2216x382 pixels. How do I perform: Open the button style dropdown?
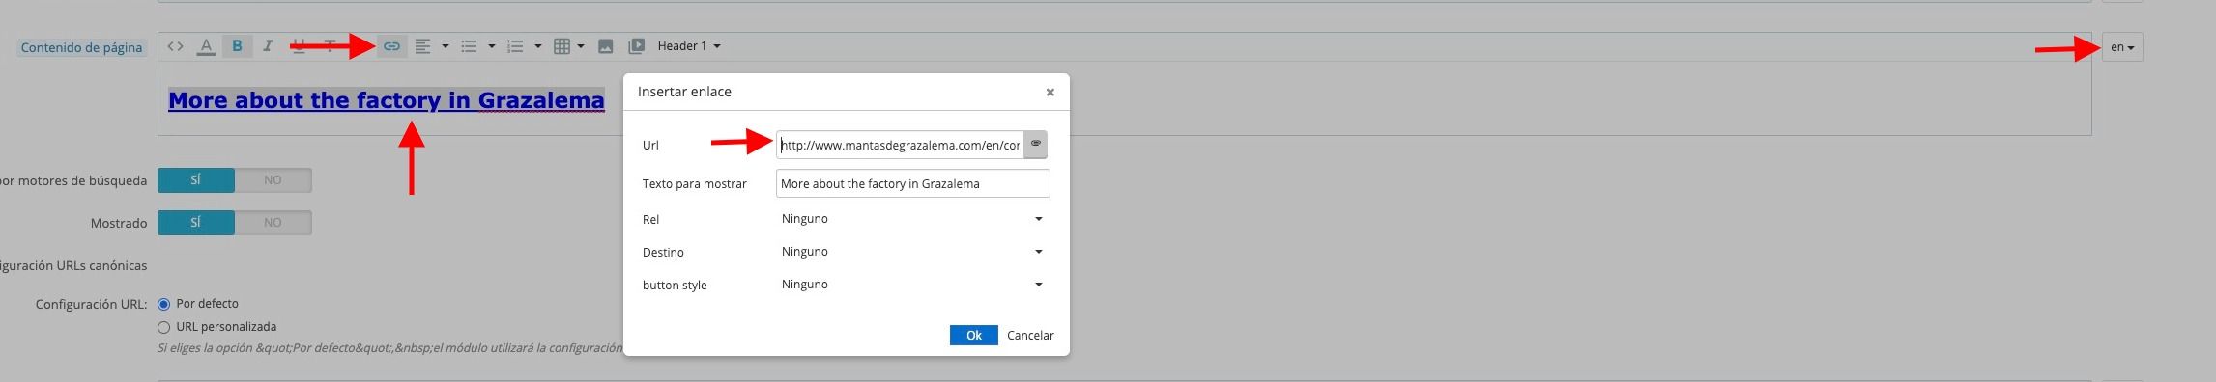coord(913,285)
